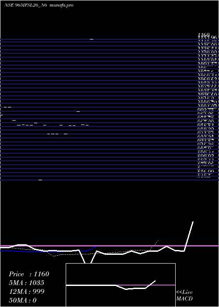Click inside the Live MACD inset chart

tap(120, 285)
